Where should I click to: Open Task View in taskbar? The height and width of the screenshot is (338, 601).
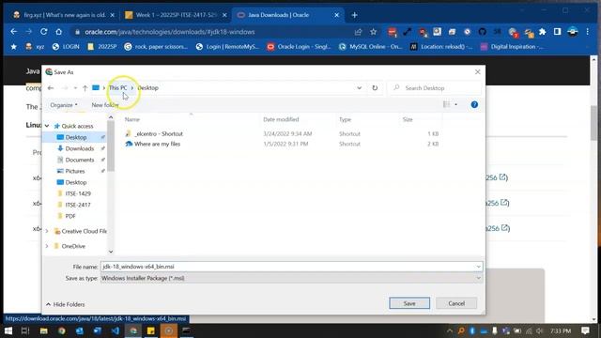pos(25,330)
